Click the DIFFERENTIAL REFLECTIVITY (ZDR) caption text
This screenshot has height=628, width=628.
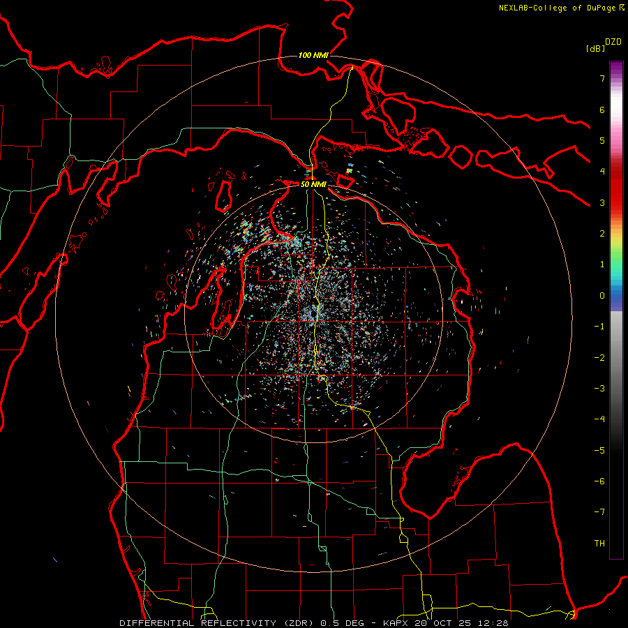(x=218, y=623)
